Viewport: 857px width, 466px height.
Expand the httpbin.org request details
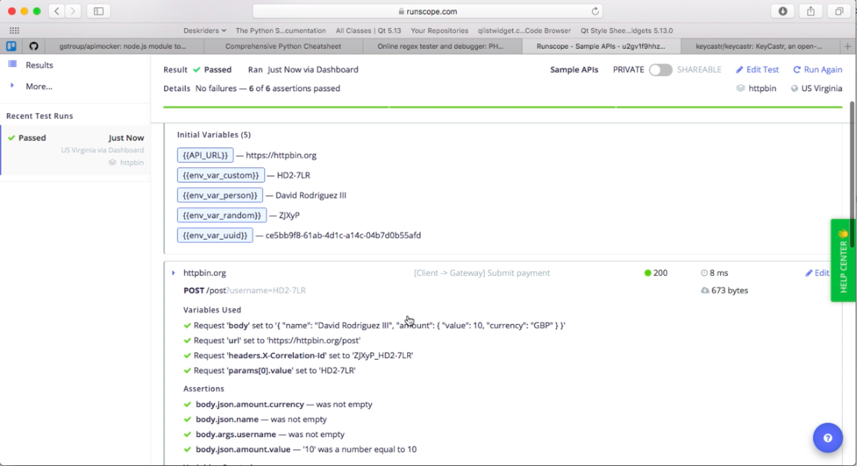point(173,273)
